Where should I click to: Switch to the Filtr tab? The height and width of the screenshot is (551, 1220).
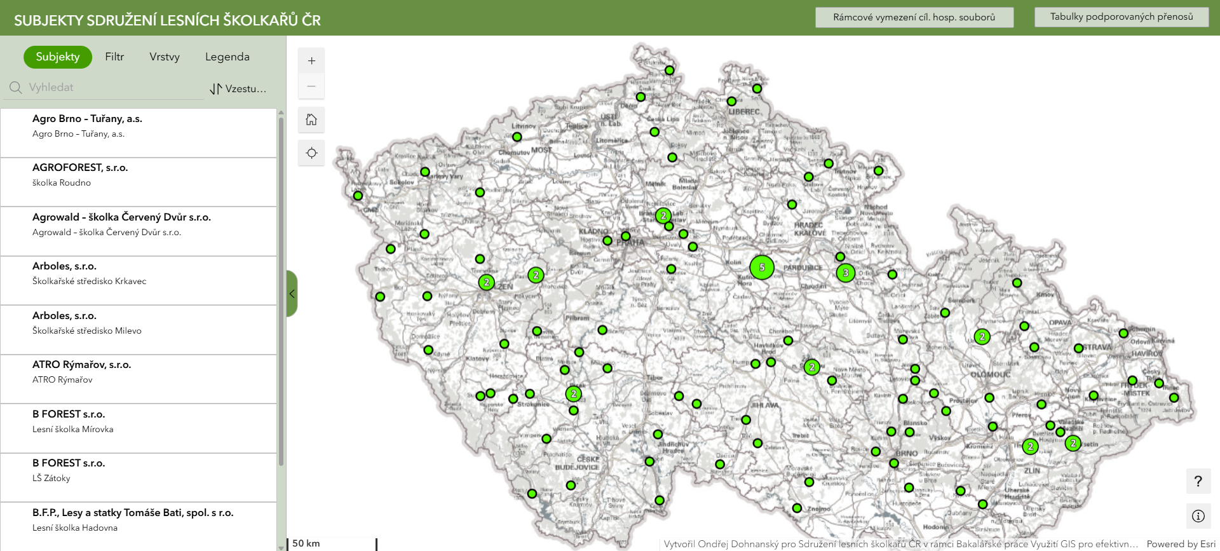(x=114, y=57)
